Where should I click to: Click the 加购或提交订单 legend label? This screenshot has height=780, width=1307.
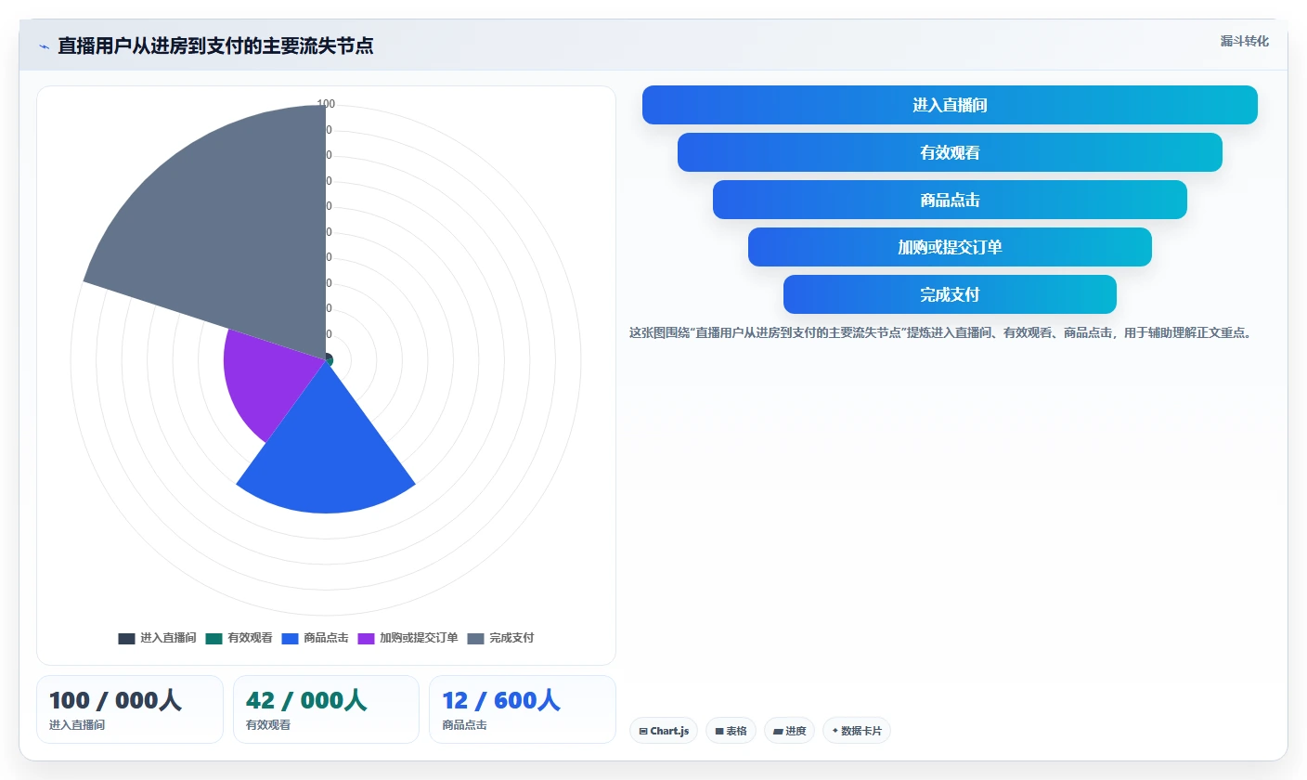pyautogui.click(x=419, y=638)
